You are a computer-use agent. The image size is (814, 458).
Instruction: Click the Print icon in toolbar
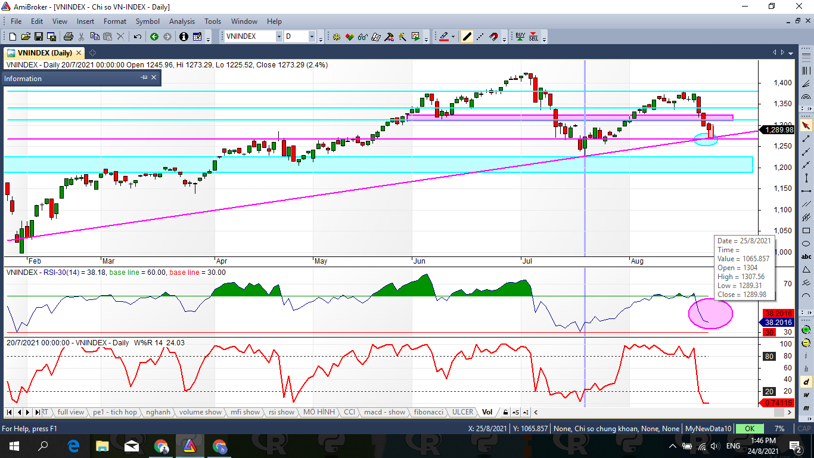click(x=68, y=36)
